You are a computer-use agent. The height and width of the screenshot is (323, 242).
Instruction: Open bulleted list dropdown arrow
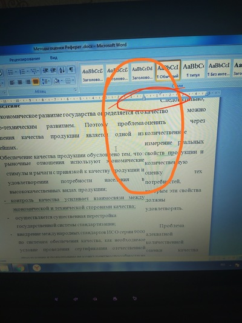click(x=16, y=72)
